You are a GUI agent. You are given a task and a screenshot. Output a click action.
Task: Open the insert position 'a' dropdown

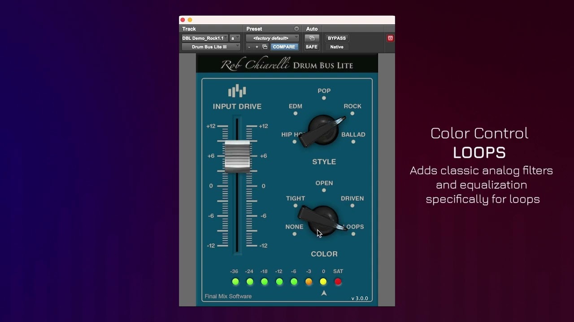235,38
